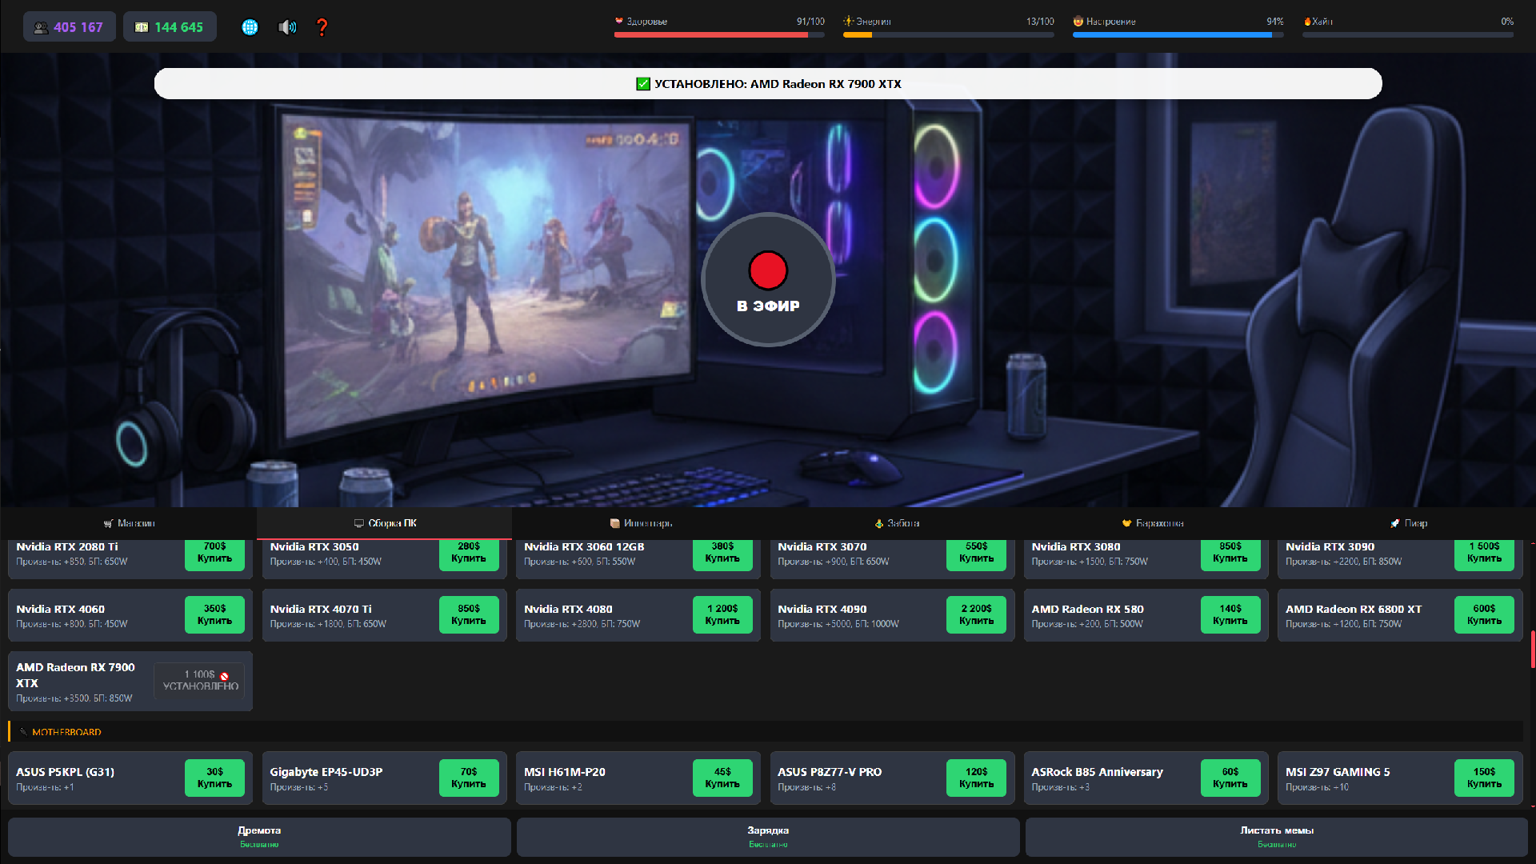Click the AMD Radeon RX 7900 XTX installed banner

point(769,83)
